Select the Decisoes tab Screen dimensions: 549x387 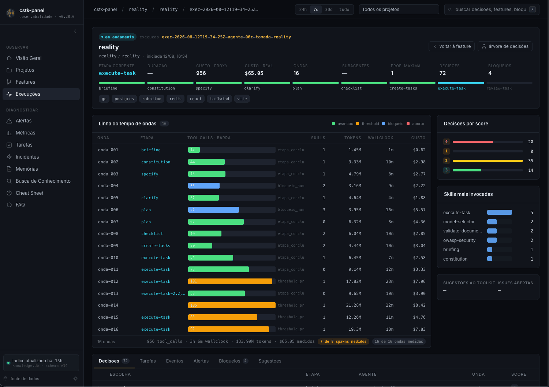(x=113, y=361)
